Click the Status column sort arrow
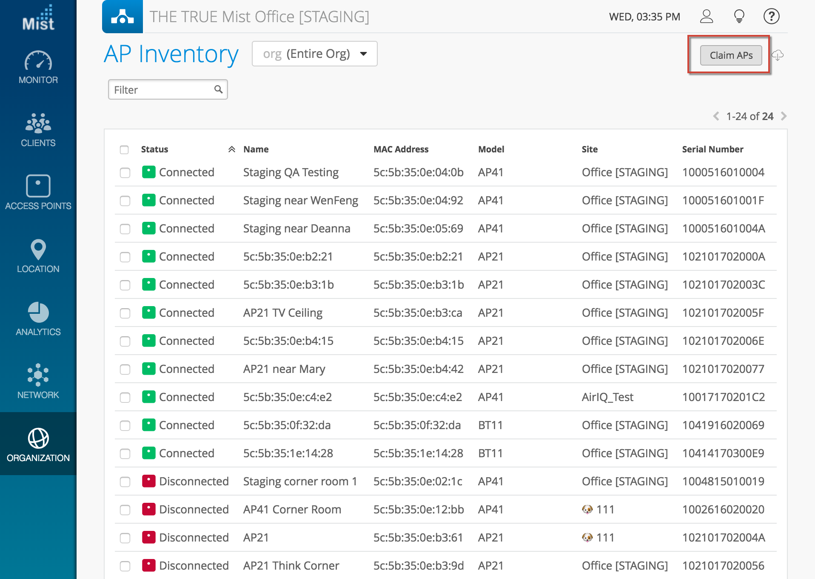The image size is (815, 579). [232, 149]
